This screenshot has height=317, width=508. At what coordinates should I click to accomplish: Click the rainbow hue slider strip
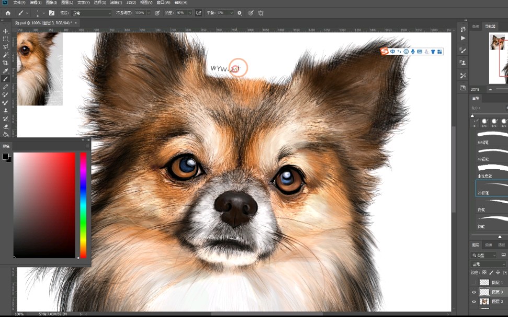pos(83,205)
